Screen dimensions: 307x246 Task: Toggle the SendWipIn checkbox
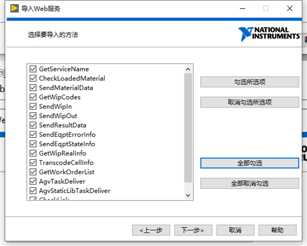[x=33, y=106]
